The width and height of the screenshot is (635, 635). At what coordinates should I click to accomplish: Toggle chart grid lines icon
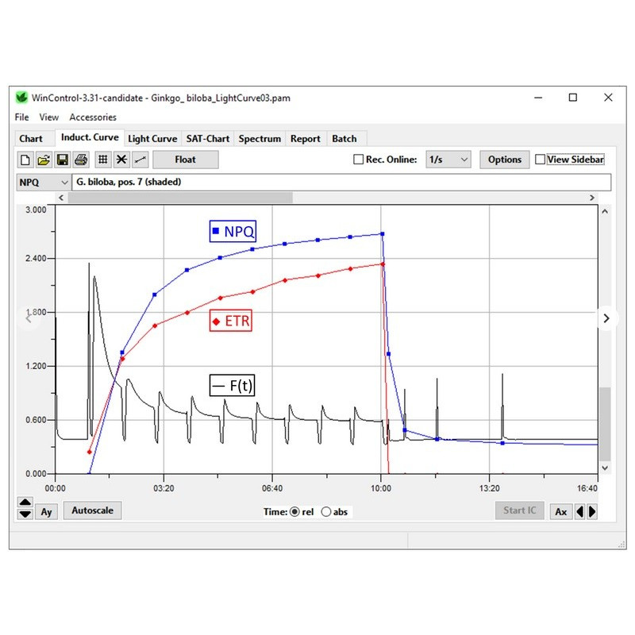tap(102, 160)
